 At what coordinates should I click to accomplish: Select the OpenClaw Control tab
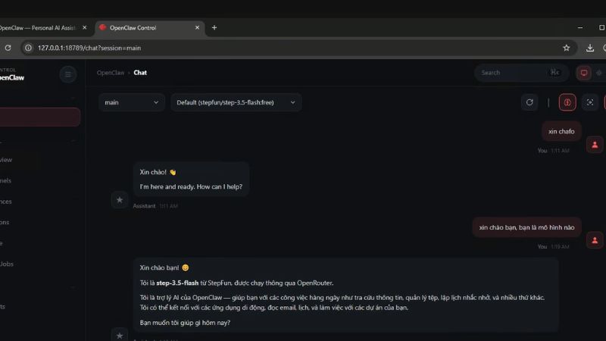tap(150, 28)
